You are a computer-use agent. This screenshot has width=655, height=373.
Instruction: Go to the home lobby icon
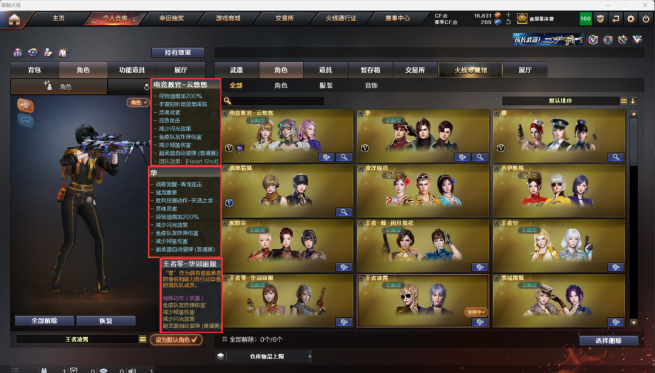coord(14,19)
